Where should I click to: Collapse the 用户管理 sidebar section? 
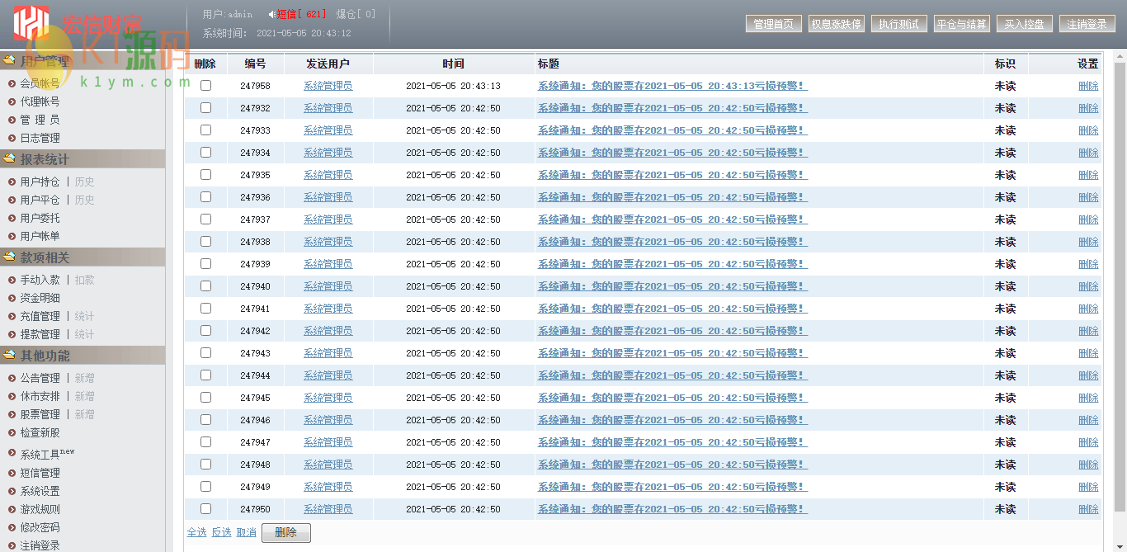click(x=45, y=62)
